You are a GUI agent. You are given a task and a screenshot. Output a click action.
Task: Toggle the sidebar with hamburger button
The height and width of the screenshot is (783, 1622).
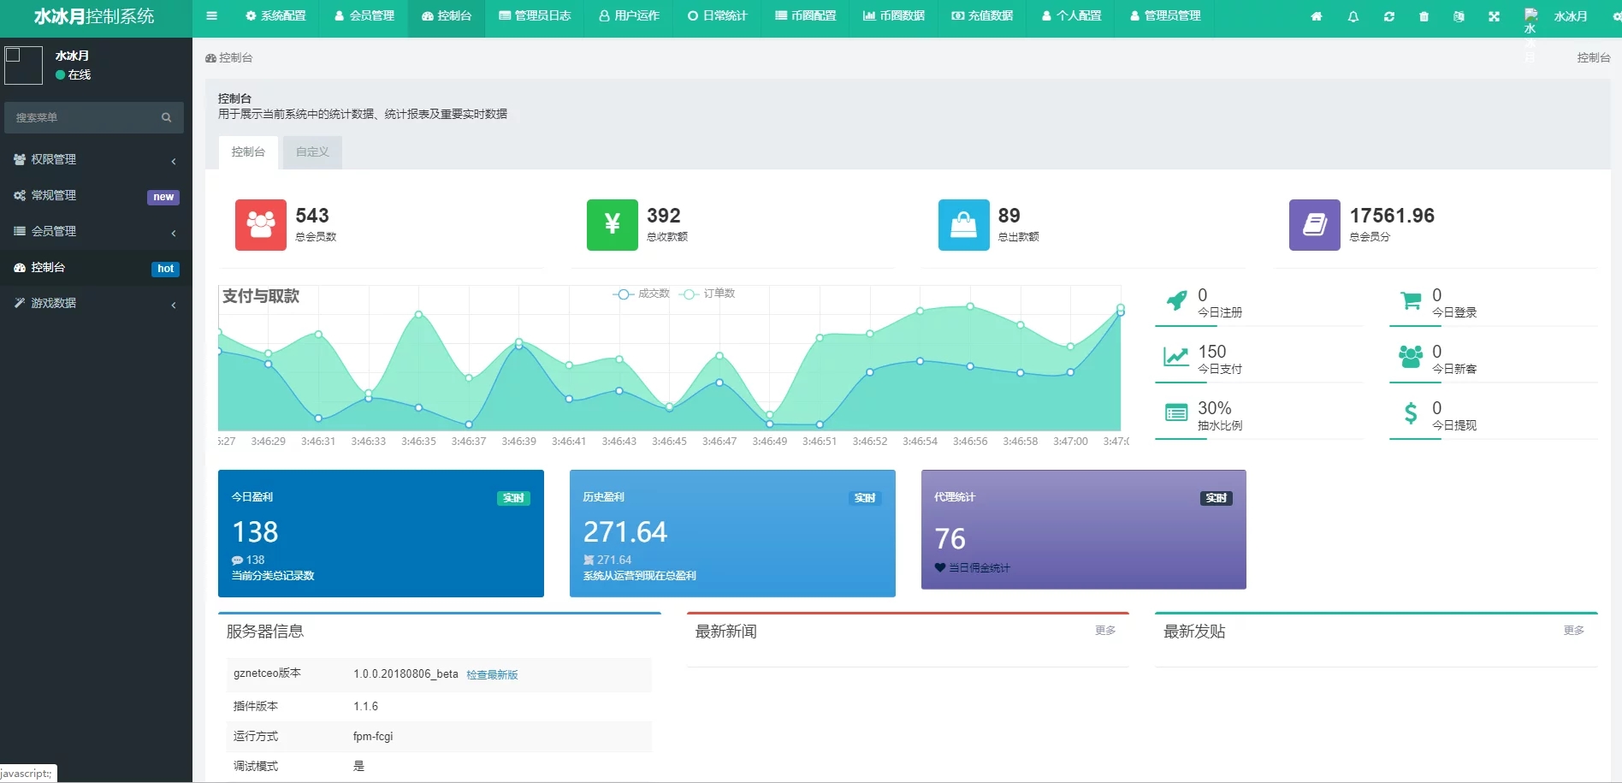coord(212,16)
